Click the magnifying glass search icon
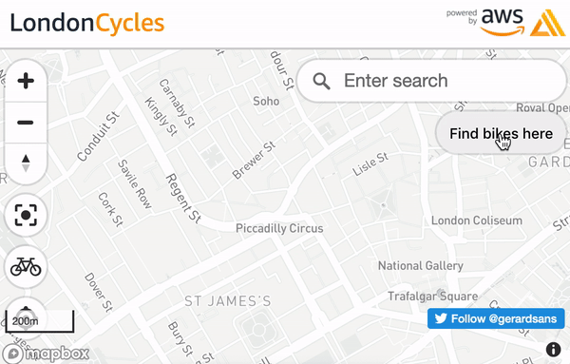This screenshot has width=570, height=364. click(x=321, y=81)
